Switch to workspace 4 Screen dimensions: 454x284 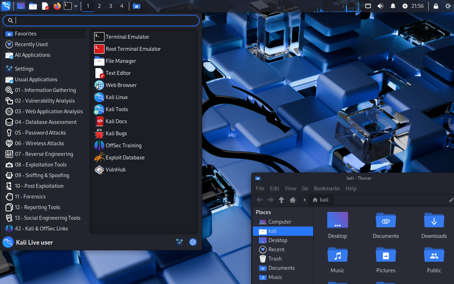[122, 6]
